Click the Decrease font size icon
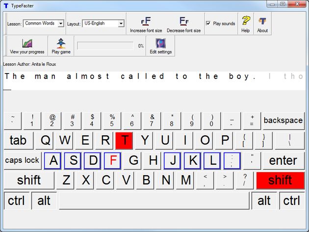The image size is (309, 232). point(183,21)
